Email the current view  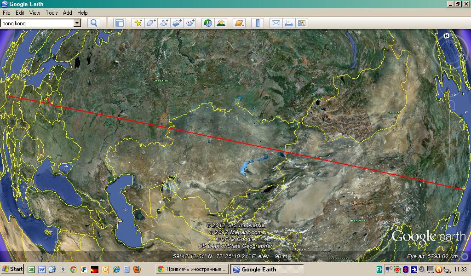click(276, 23)
